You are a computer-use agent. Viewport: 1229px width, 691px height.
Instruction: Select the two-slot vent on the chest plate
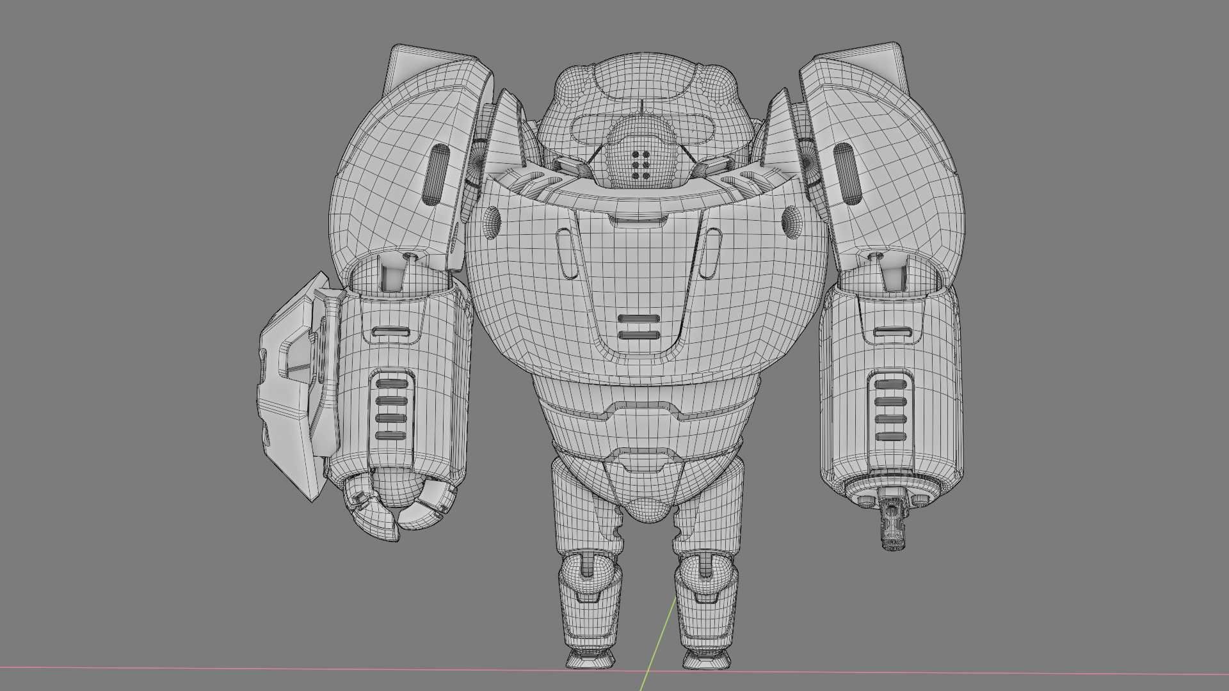point(638,326)
